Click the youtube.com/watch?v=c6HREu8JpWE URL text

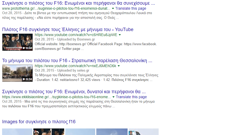(76, 35)
